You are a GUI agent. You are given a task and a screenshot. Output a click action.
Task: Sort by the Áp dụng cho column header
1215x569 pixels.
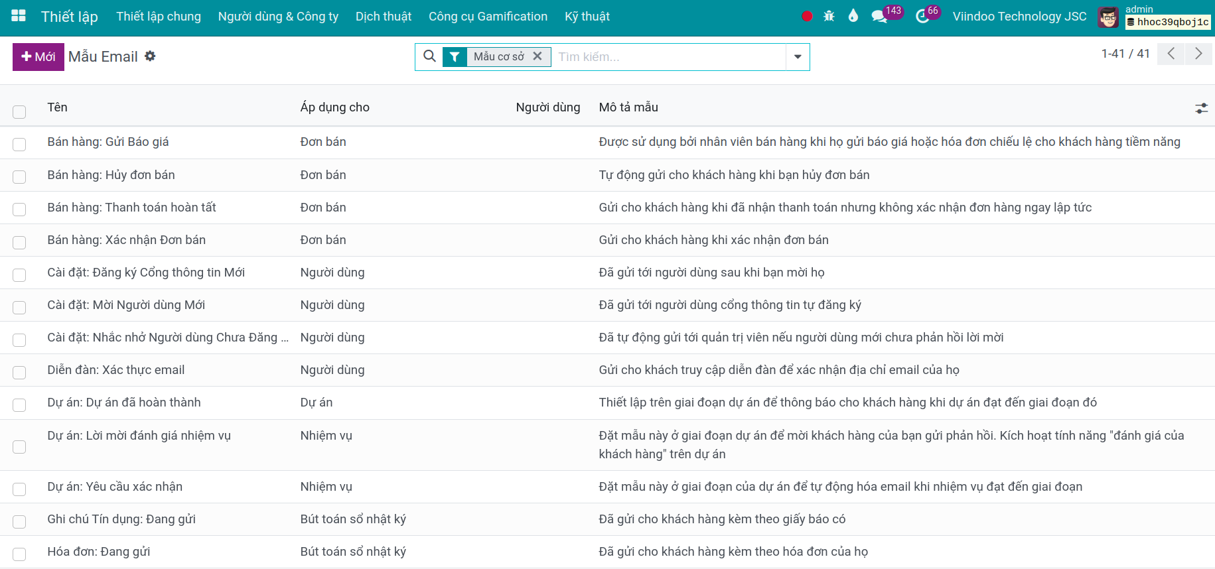point(334,107)
